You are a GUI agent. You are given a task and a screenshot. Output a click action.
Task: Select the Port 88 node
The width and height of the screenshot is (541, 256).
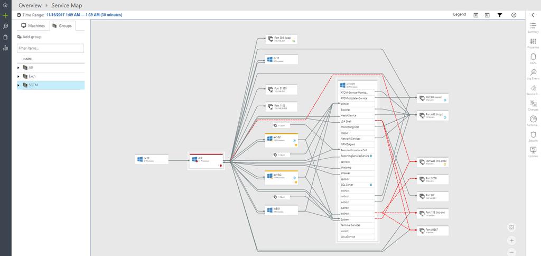[433, 197]
